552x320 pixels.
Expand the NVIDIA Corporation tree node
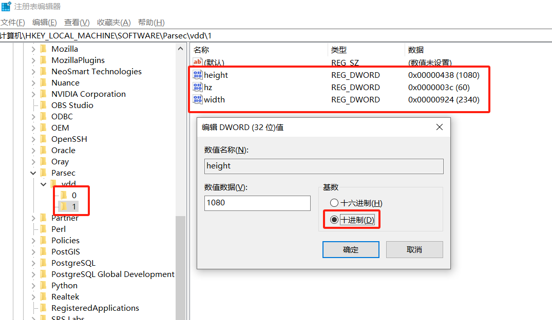[33, 94]
